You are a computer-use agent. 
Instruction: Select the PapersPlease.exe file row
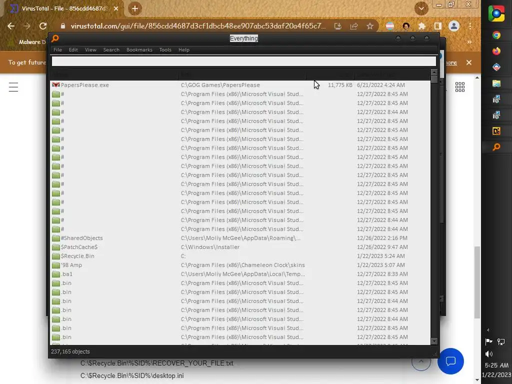click(x=240, y=85)
